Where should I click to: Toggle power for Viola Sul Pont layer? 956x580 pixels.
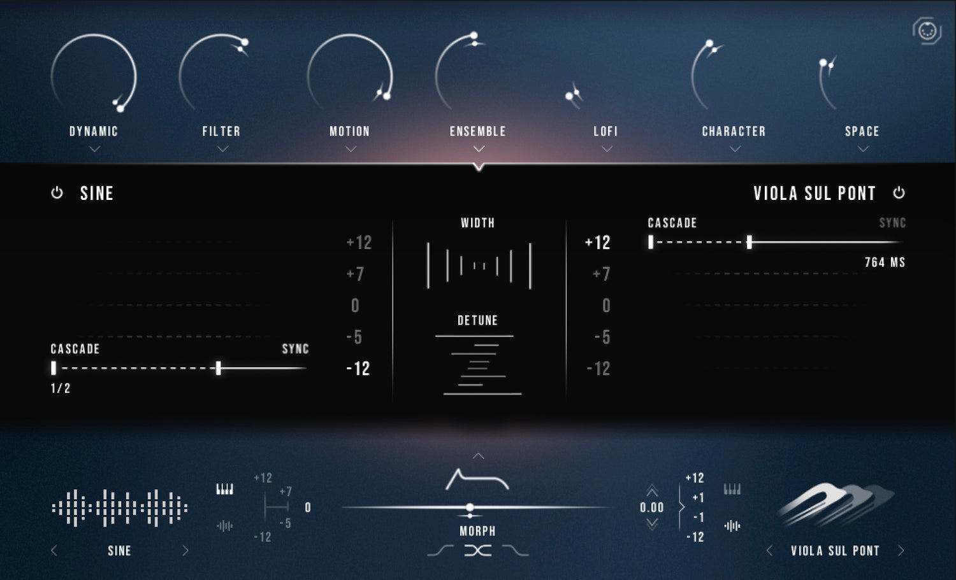(899, 193)
